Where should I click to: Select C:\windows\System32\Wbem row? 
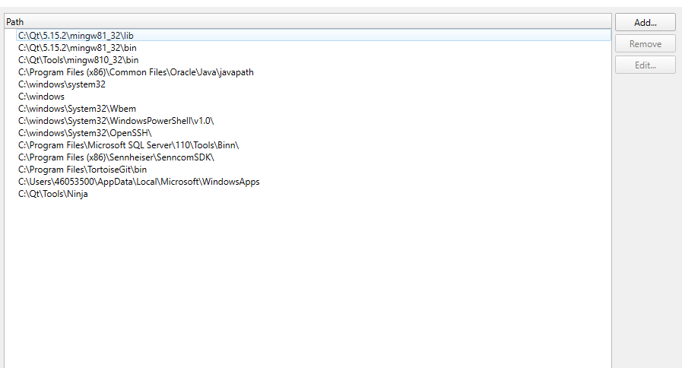[313, 108]
